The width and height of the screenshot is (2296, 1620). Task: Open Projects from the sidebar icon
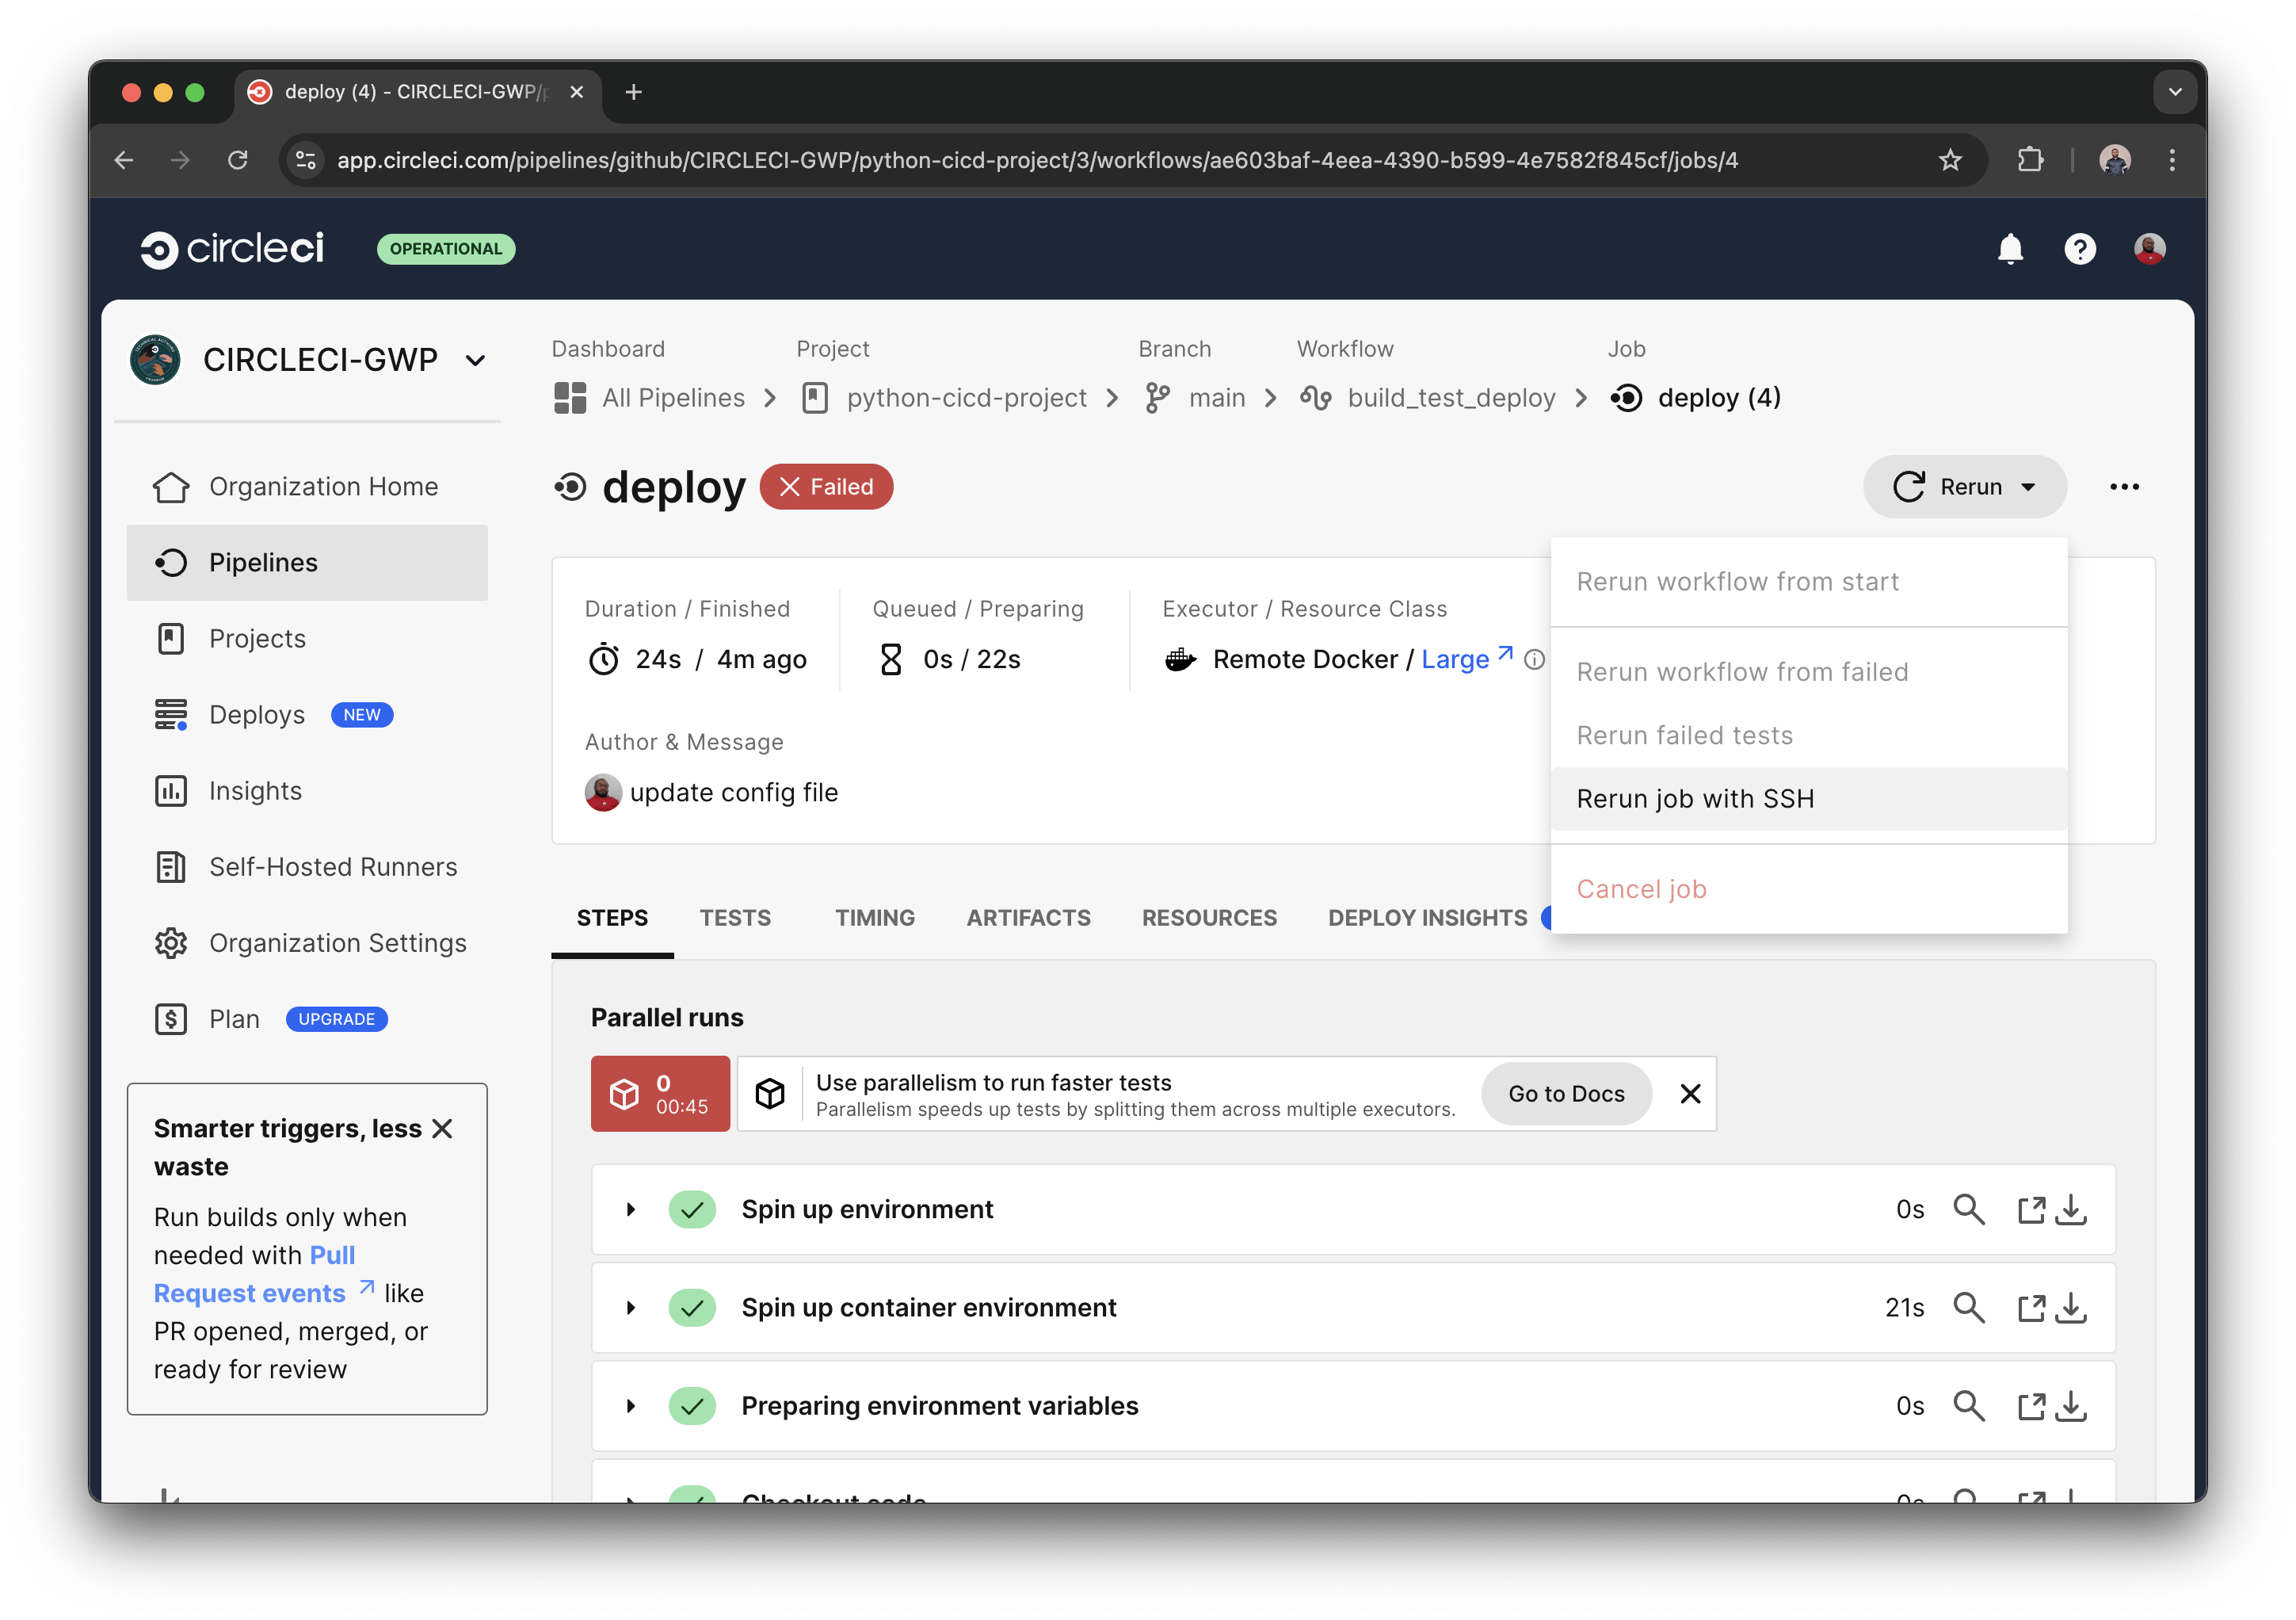click(171, 638)
